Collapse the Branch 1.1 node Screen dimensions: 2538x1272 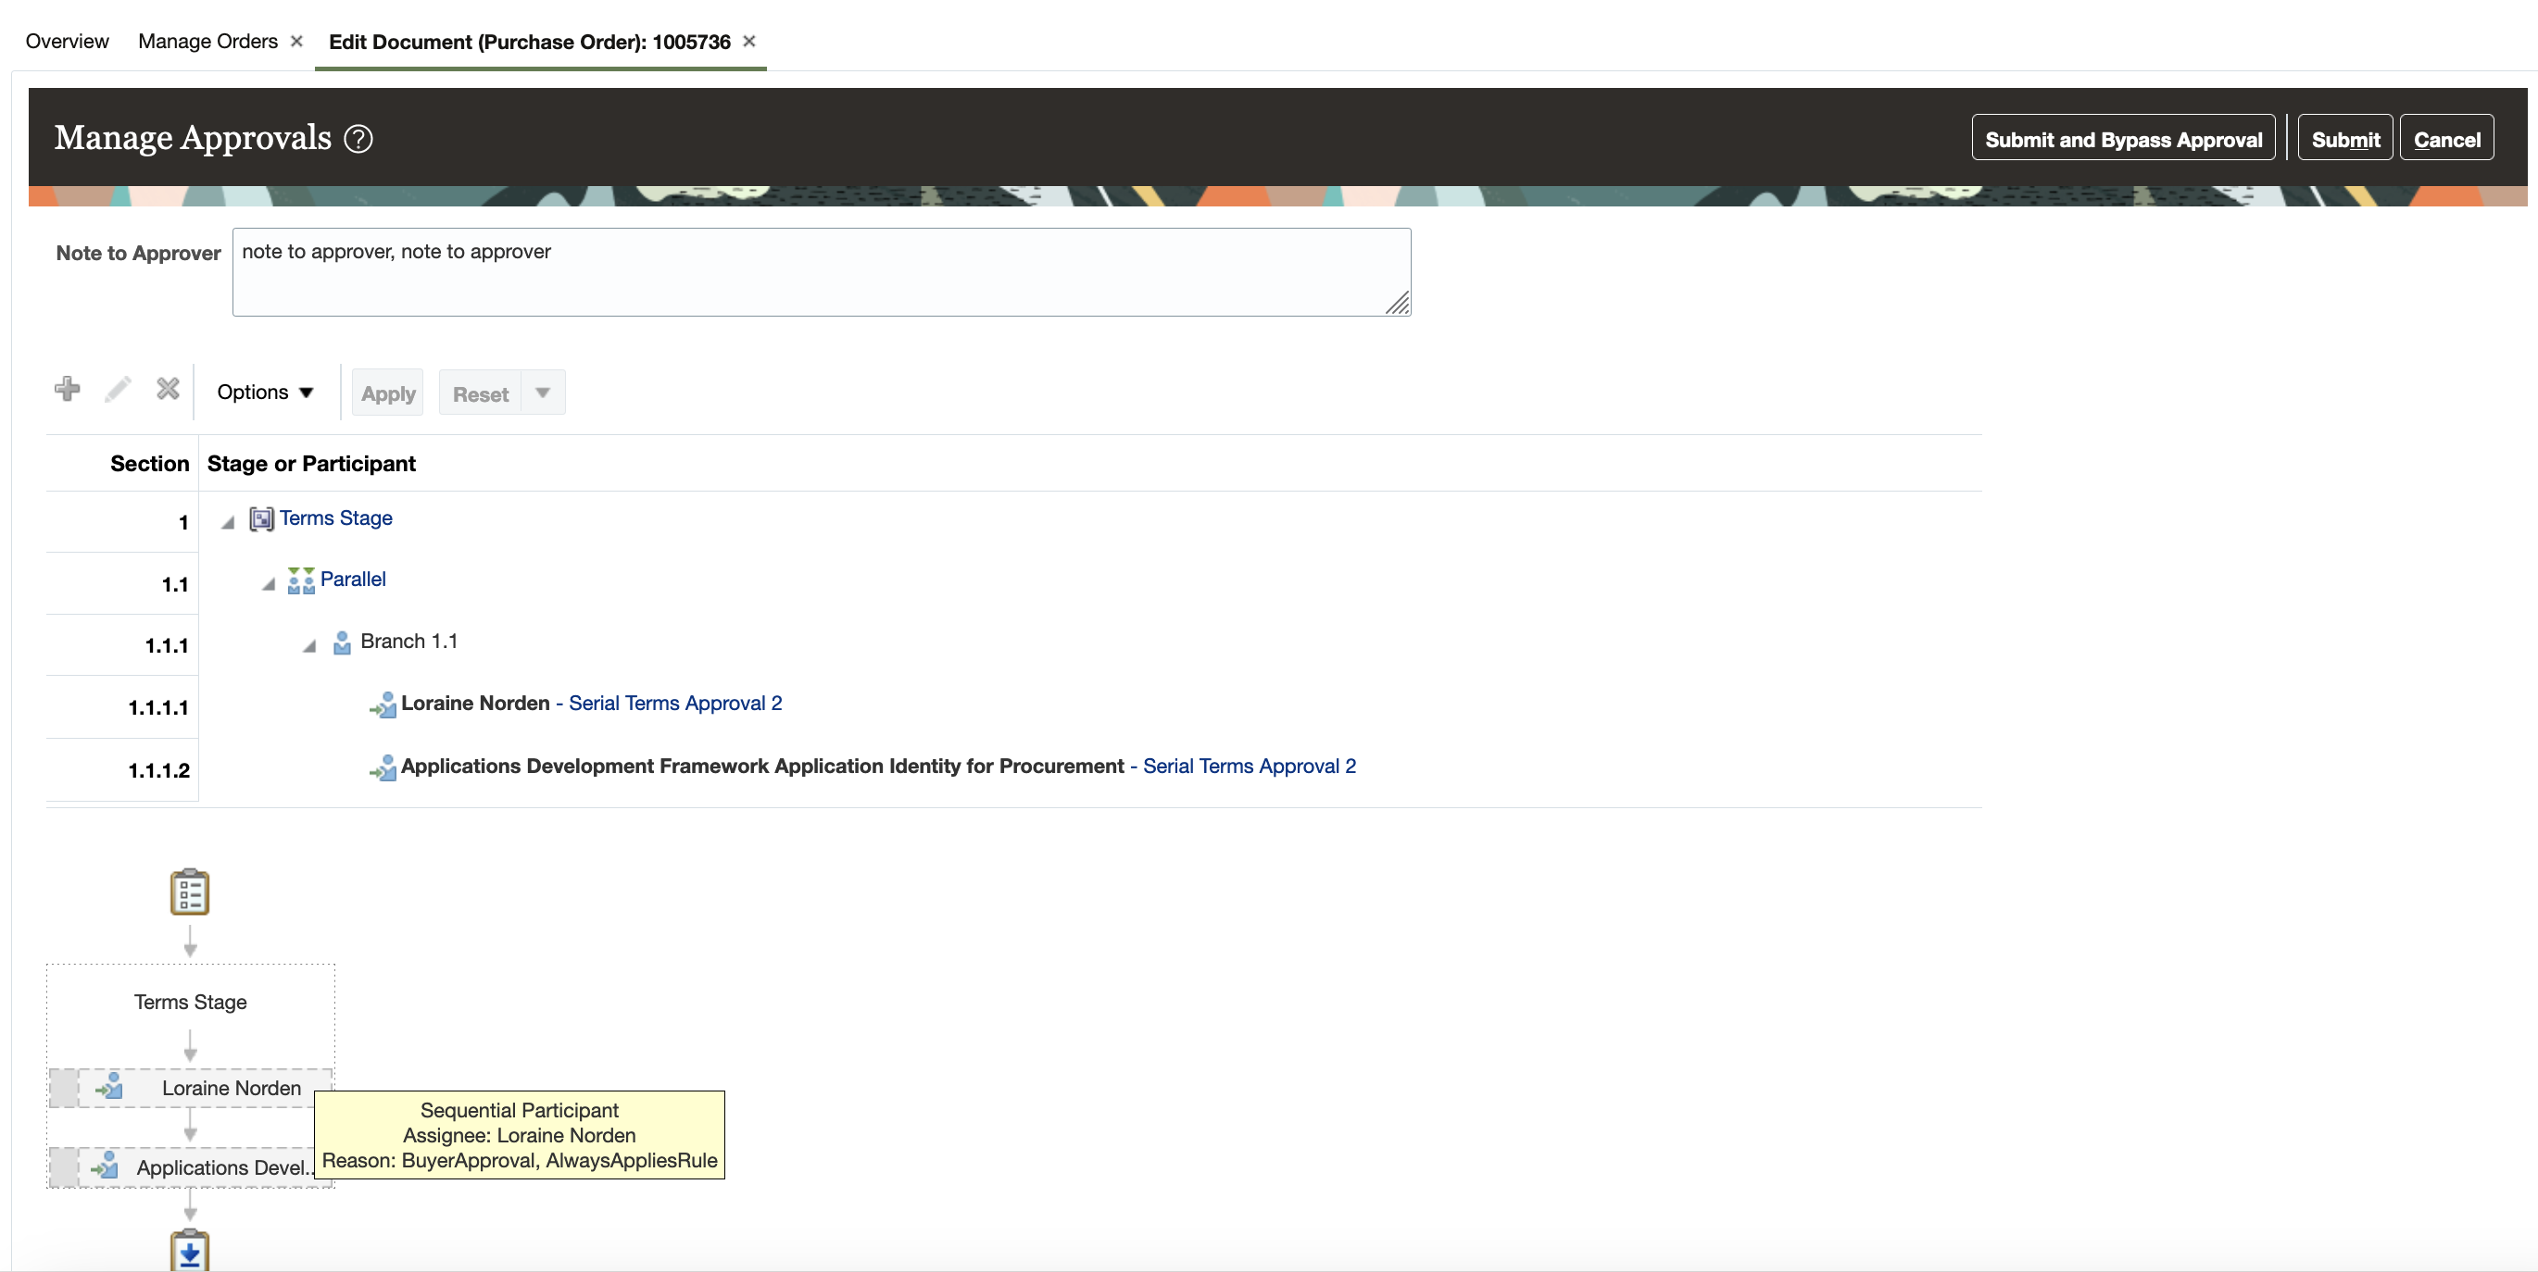[308, 647]
